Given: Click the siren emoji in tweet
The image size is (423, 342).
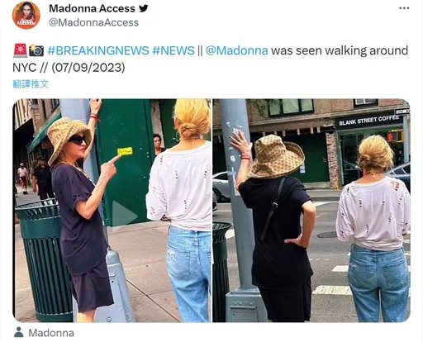Looking at the screenshot, I should click(x=20, y=50).
